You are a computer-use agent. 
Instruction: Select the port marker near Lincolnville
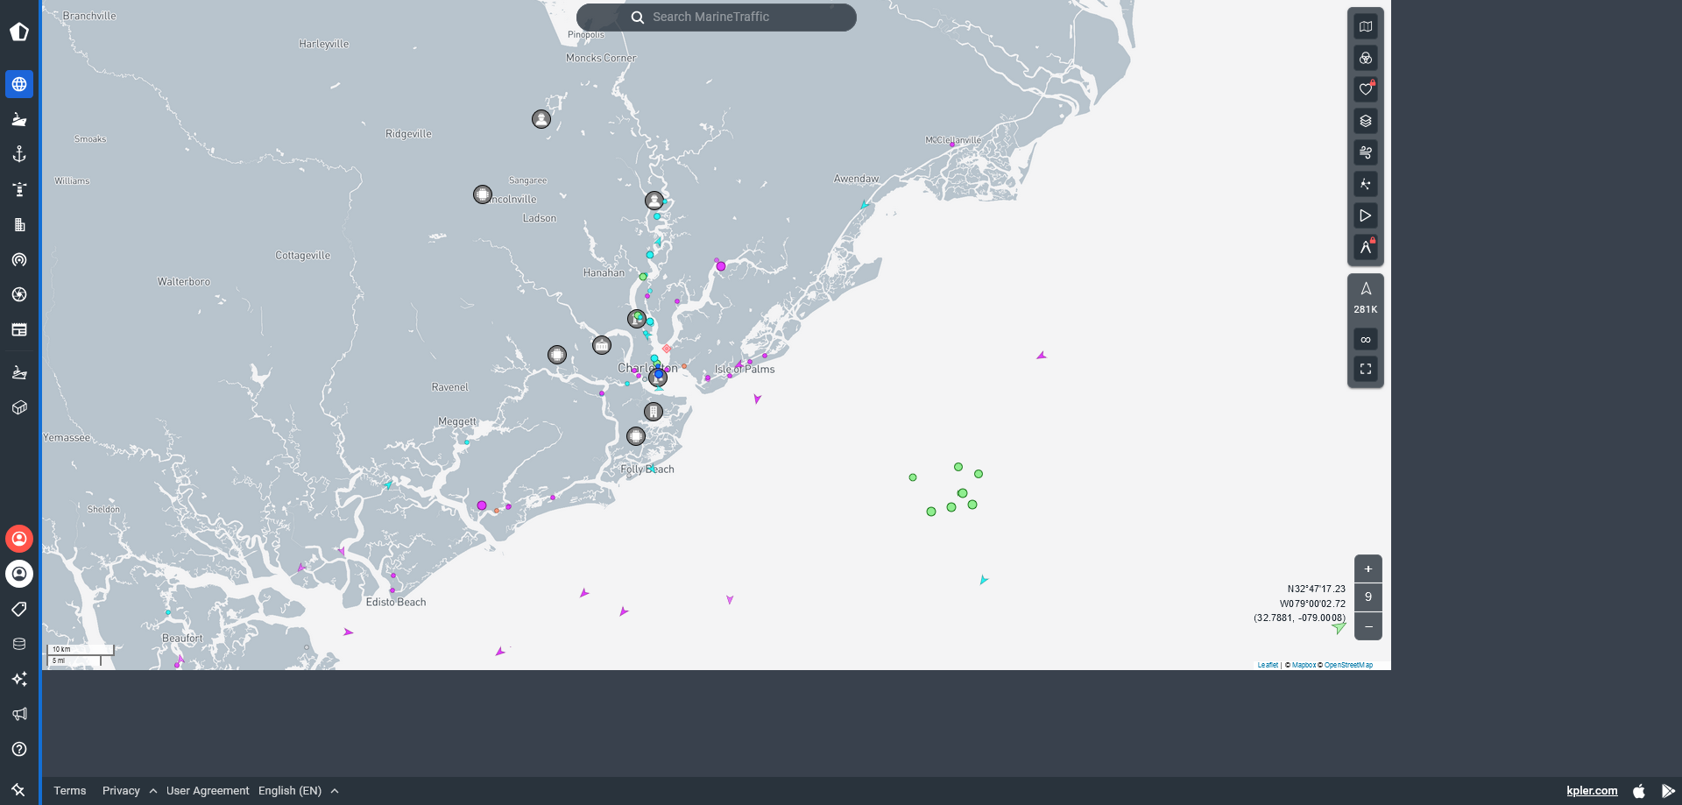pyautogui.click(x=483, y=194)
